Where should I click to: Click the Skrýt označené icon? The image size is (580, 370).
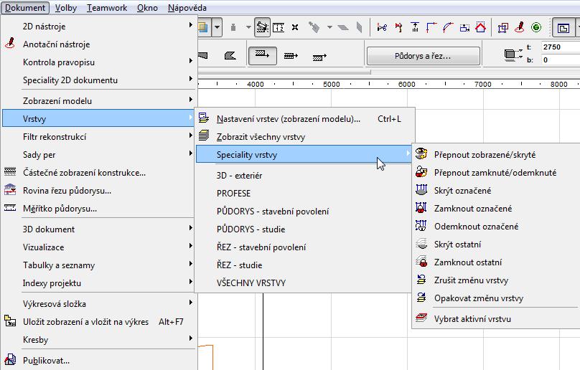[x=421, y=190]
